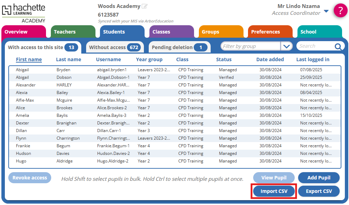Click the Hachette Learning Academy logo
Viewport: 349px width, 205px height.
tap(24, 13)
